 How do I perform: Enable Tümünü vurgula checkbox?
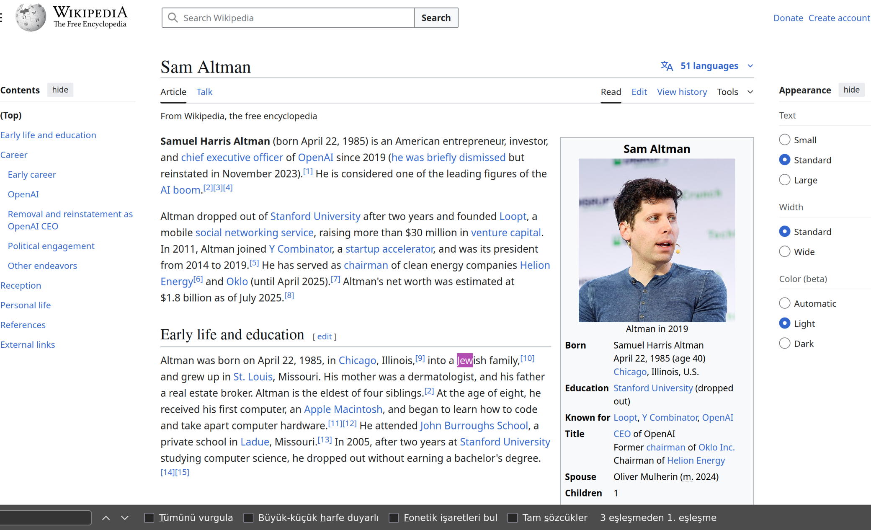pyautogui.click(x=149, y=518)
